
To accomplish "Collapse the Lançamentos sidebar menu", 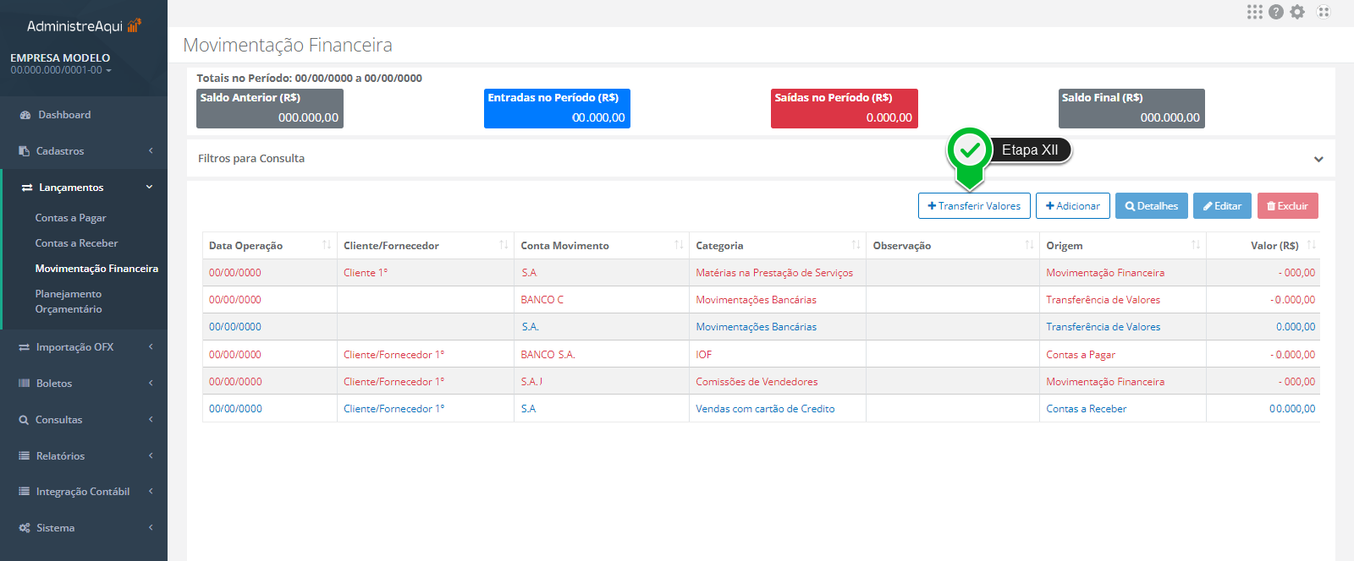I will point(85,188).
